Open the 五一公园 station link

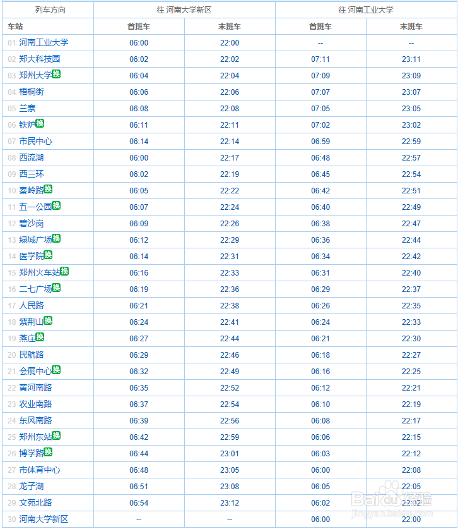click(36, 207)
